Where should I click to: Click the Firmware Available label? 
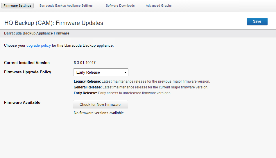pyautogui.click(x=22, y=103)
